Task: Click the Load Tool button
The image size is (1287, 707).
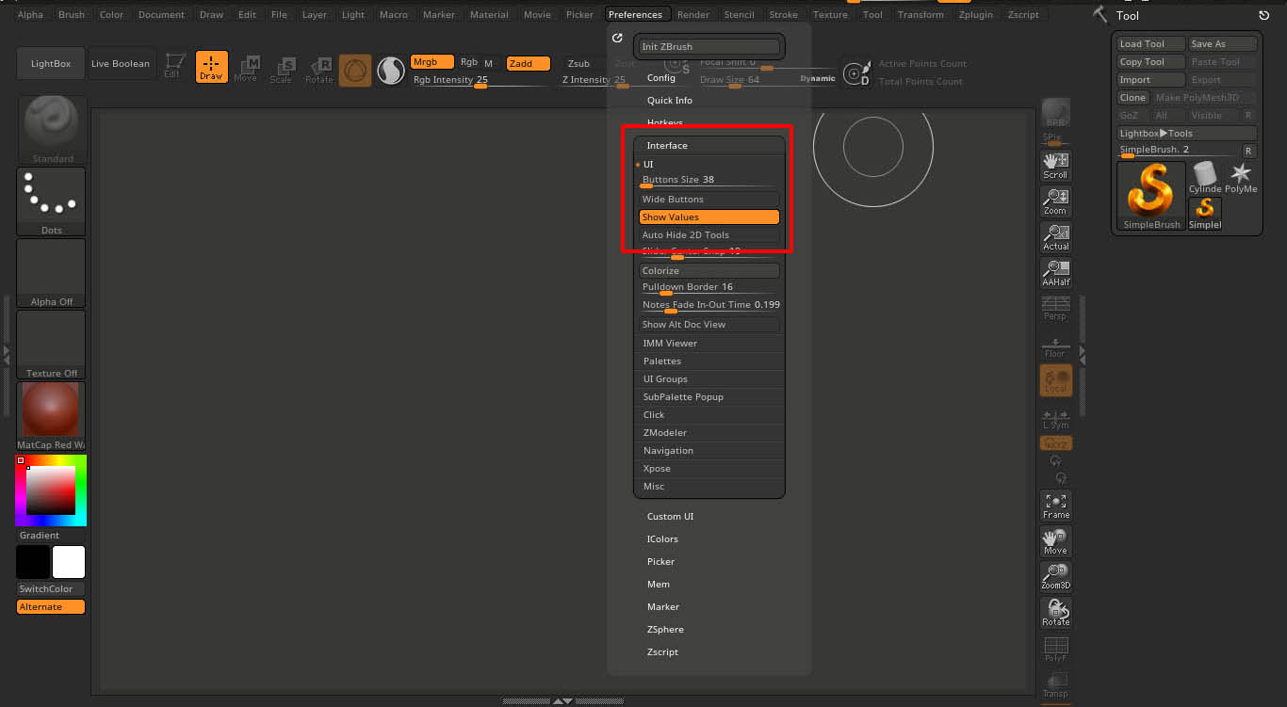Action: 1149,44
